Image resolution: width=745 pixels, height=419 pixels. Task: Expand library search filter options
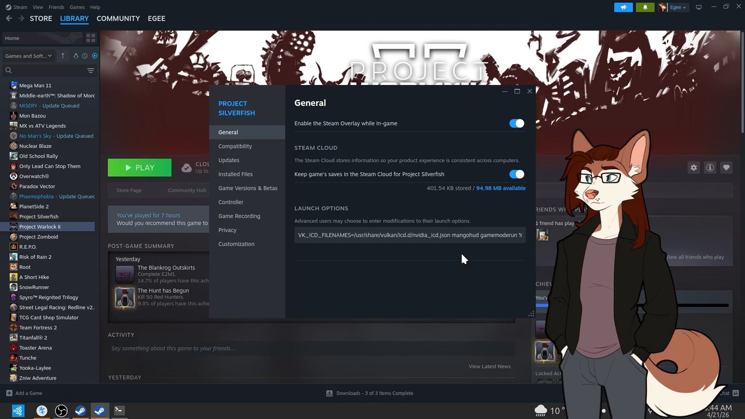coord(91,71)
